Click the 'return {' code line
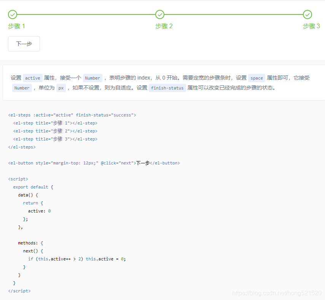 (x=33, y=203)
